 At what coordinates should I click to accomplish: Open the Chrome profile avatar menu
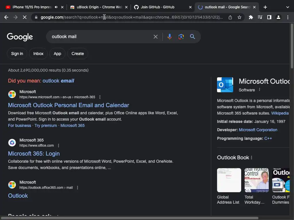pos(278,17)
